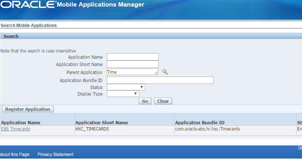Open Parent Application search magnifier icon

coord(165,72)
